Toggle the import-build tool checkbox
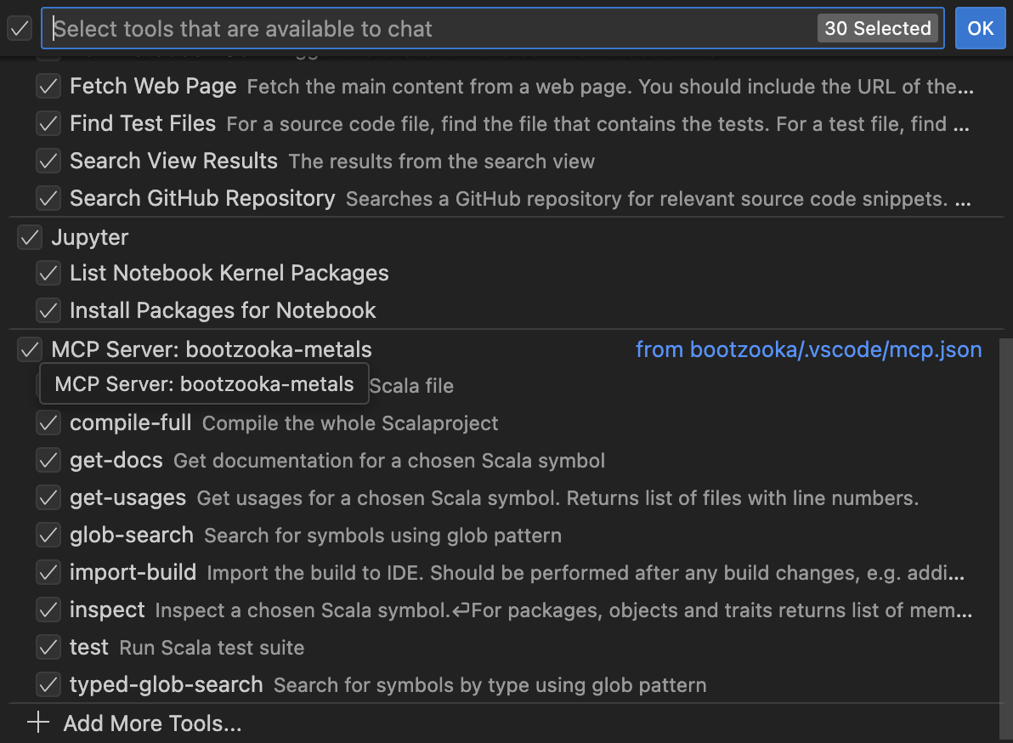 coord(48,573)
